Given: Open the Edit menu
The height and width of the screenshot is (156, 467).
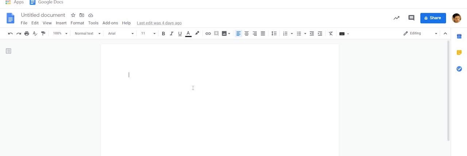Looking at the screenshot, I should (35, 23).
